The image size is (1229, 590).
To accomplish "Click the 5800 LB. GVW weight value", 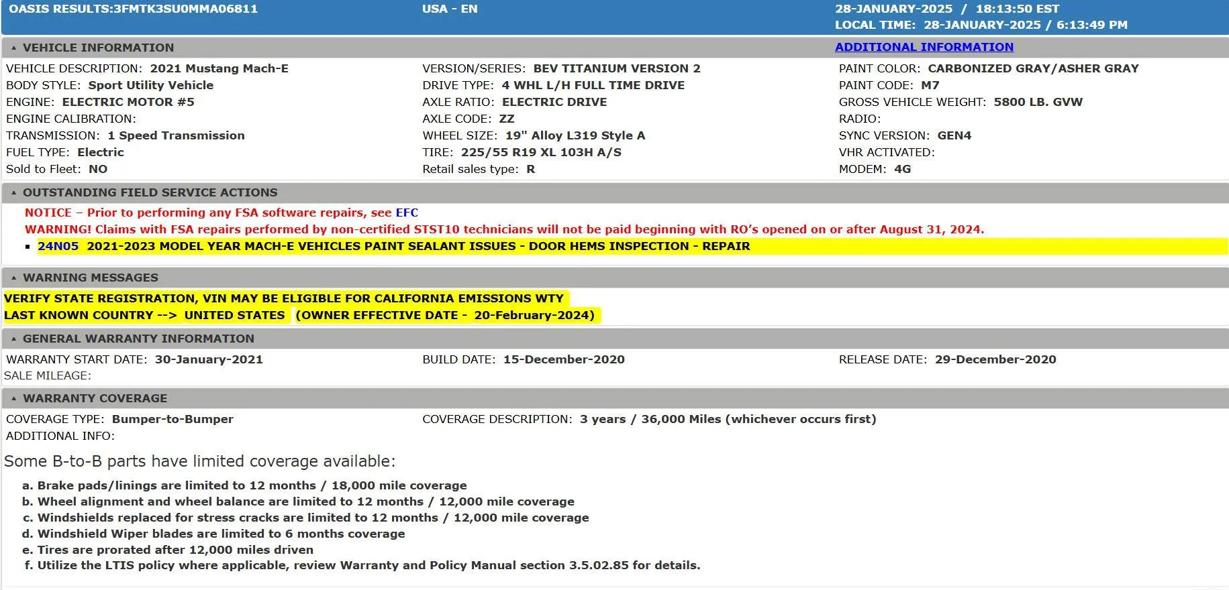I will tap(1038, 102).
